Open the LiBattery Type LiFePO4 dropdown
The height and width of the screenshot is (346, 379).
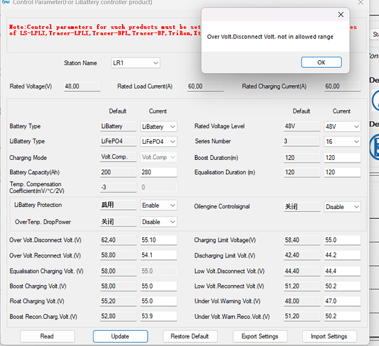coord(159,141)
